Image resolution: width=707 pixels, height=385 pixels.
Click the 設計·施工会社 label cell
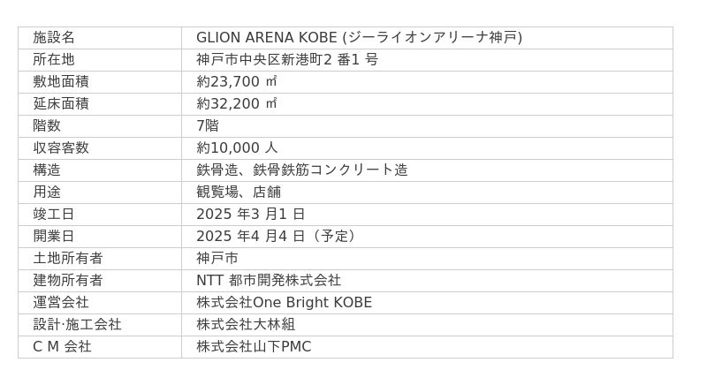(x=77, y=324)
